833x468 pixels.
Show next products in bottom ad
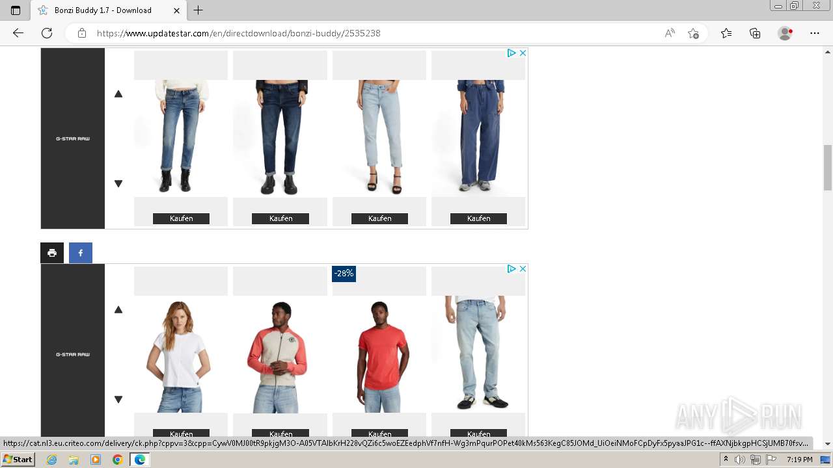coord(118,399)
